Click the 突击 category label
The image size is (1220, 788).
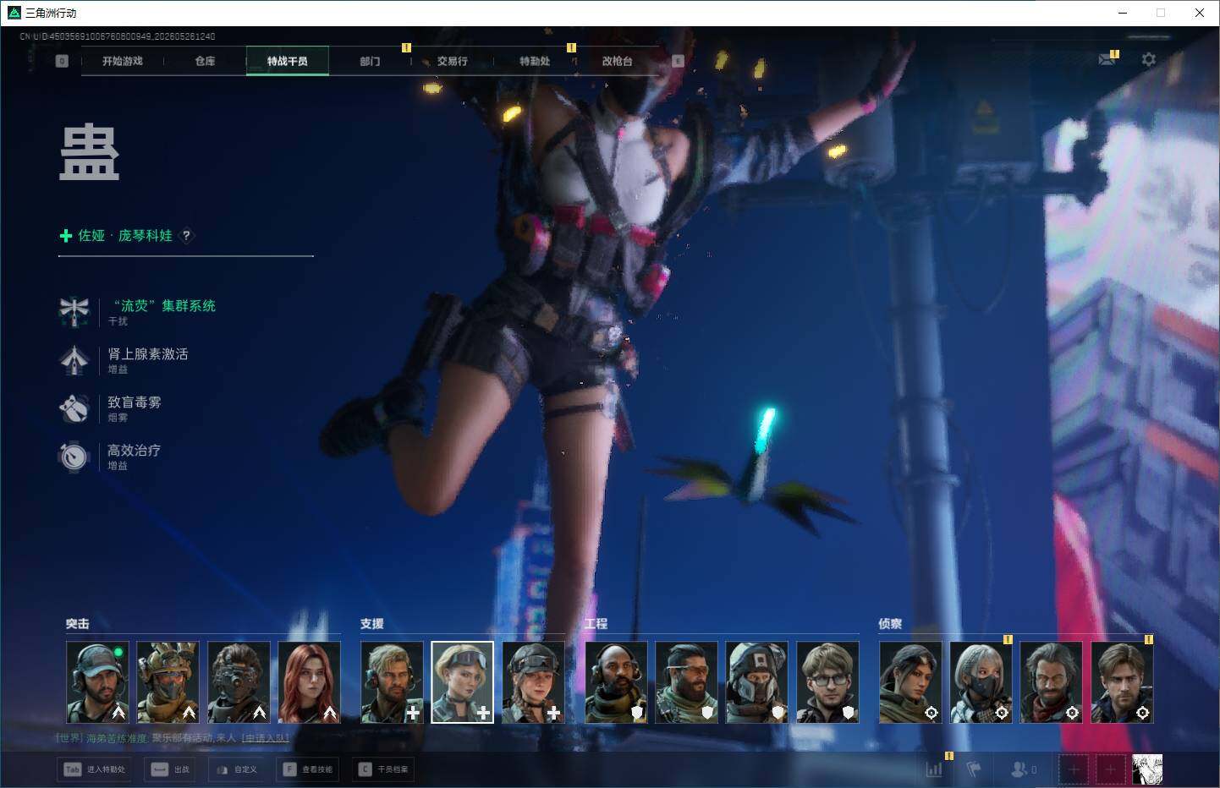tap(78, 624)
